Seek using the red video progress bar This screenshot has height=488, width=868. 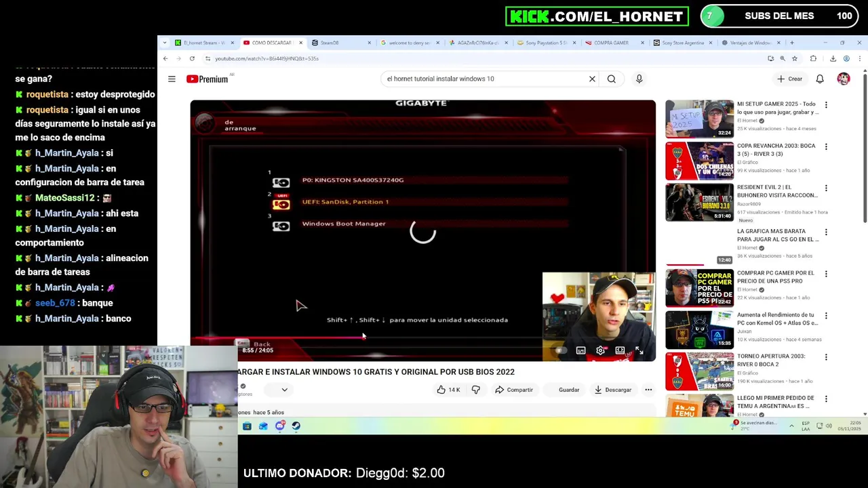click(x=423, y=336)
